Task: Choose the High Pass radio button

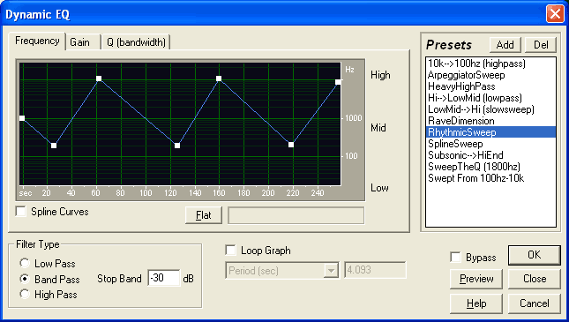Action: (x=25, y=294)
